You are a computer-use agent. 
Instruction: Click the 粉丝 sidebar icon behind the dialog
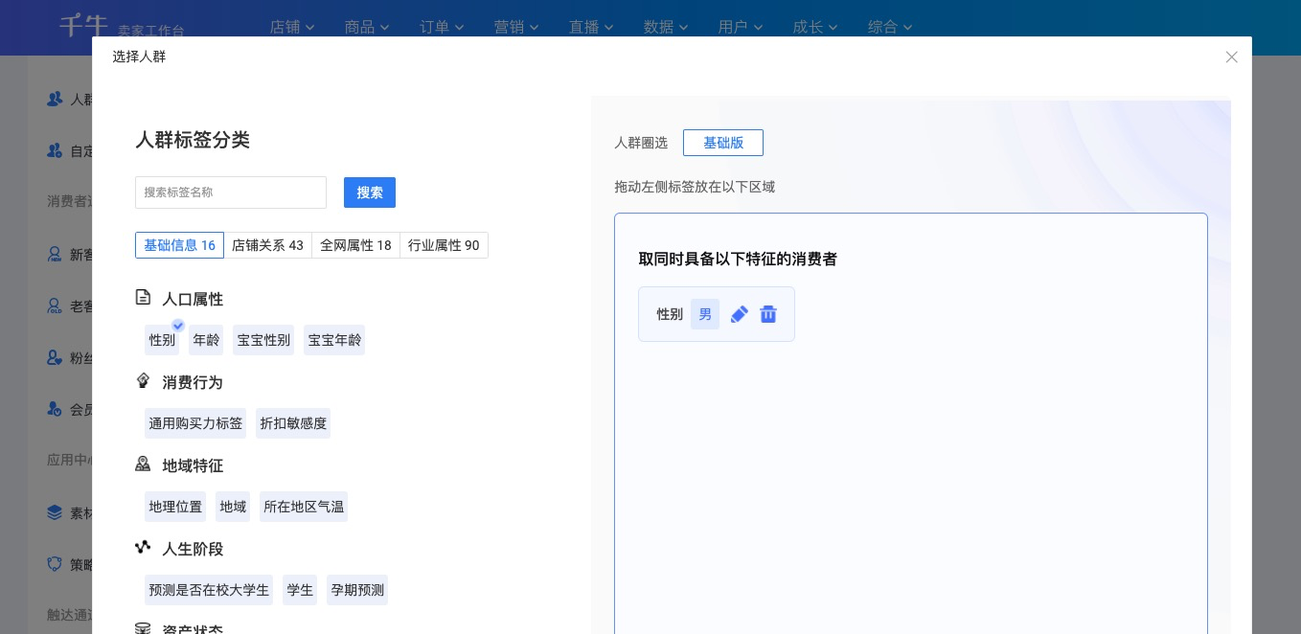click(x=55, y=357)
